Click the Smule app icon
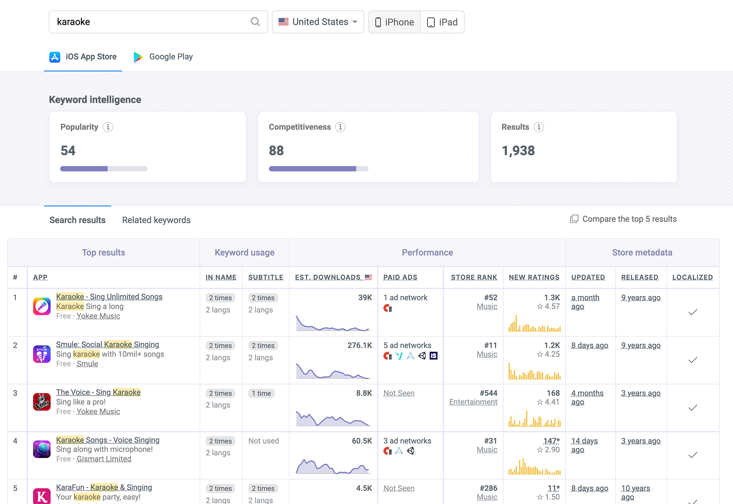733x504 pixels. pyautogui.click(x=42, y=354)
